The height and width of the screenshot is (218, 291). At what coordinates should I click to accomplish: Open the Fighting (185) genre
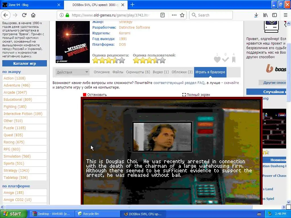point(24,107)
